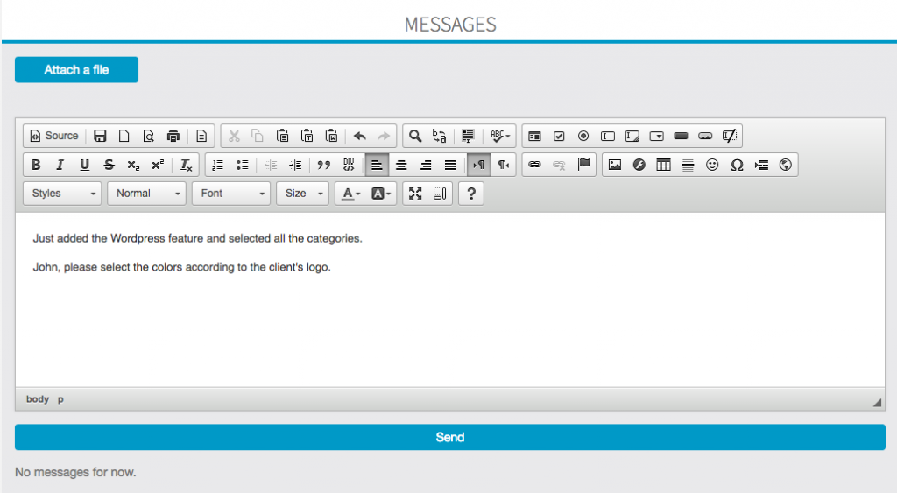
Task: Insert a table using the Table icon
Action: coord(664,165)
